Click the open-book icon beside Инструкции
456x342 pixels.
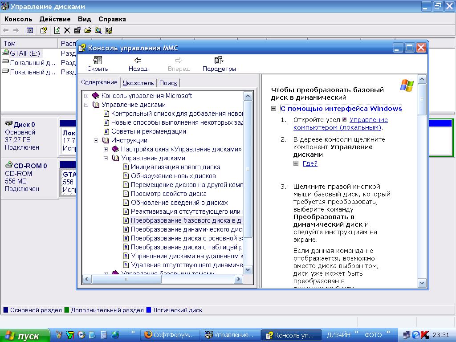[106, 140]
